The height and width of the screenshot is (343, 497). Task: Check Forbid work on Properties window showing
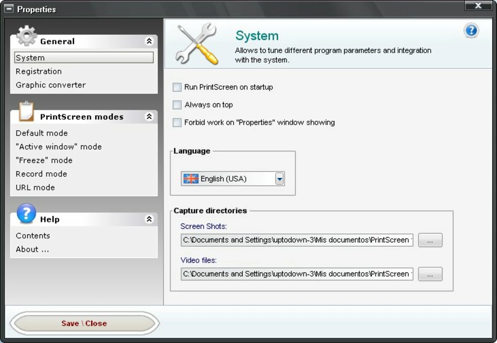177,123
